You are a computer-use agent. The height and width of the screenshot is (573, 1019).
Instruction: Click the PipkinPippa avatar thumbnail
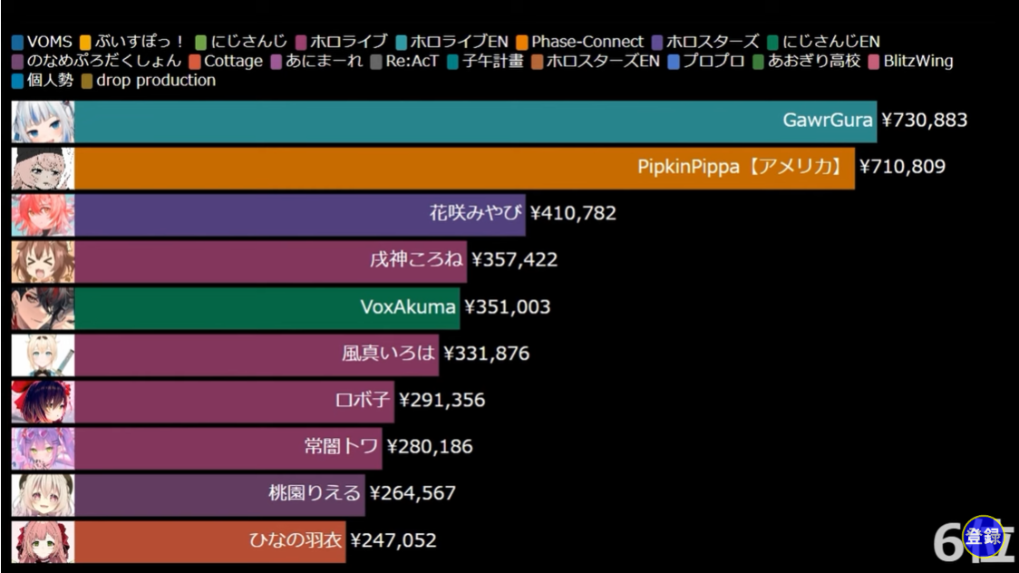[43, 169]
